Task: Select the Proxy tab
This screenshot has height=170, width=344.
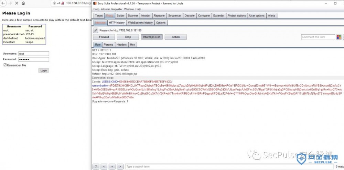Action: click(109, 15)
